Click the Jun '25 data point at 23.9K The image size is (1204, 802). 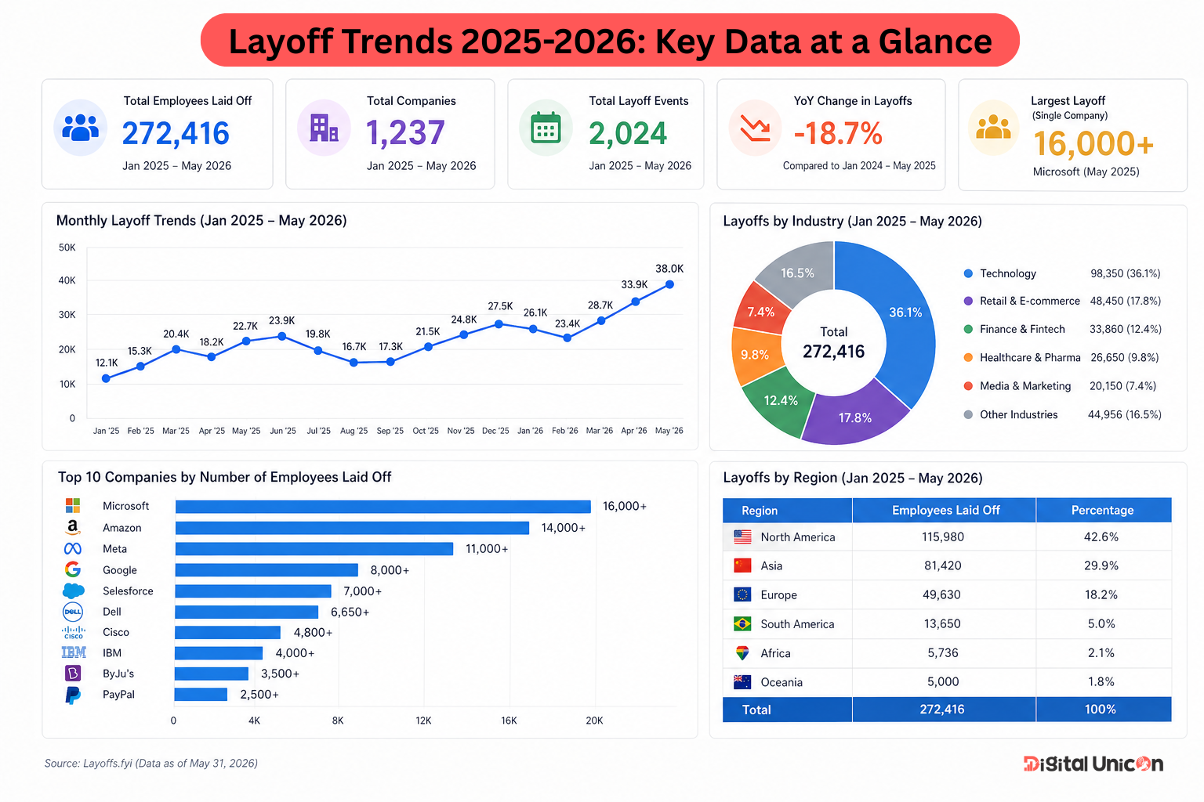(281, 336)
